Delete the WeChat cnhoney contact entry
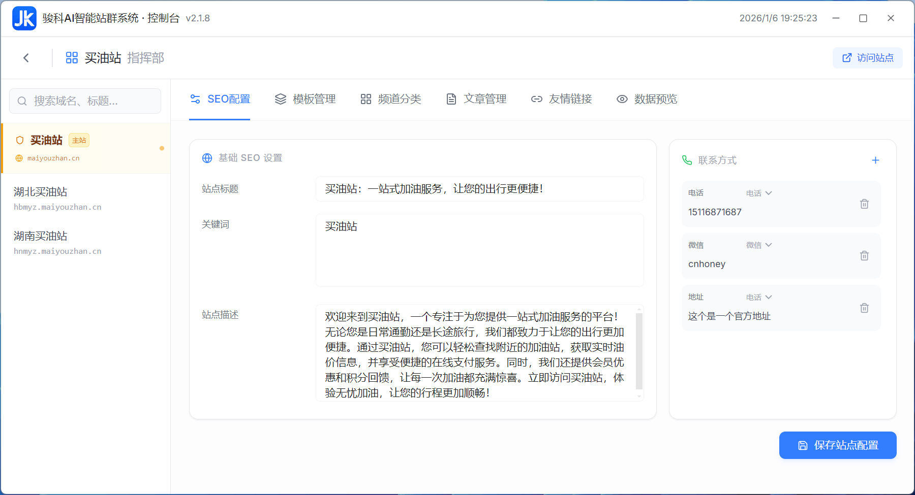This screenshot has width=915, height=495. (864, 255)
